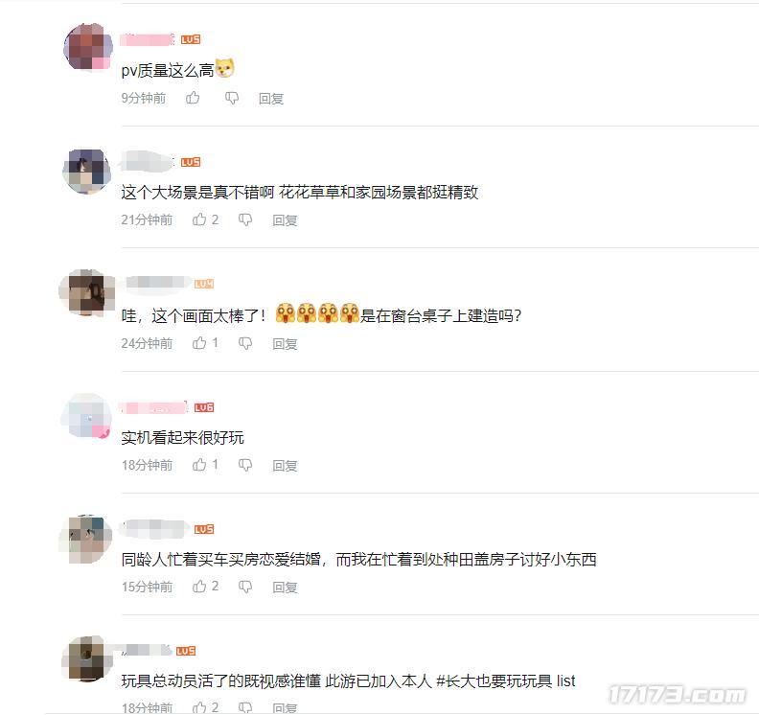Image resolution: width=759 pixels, height=715 pixels.
Task: Reply to the comment posted 21分钟前
Action: click(285, 220)
